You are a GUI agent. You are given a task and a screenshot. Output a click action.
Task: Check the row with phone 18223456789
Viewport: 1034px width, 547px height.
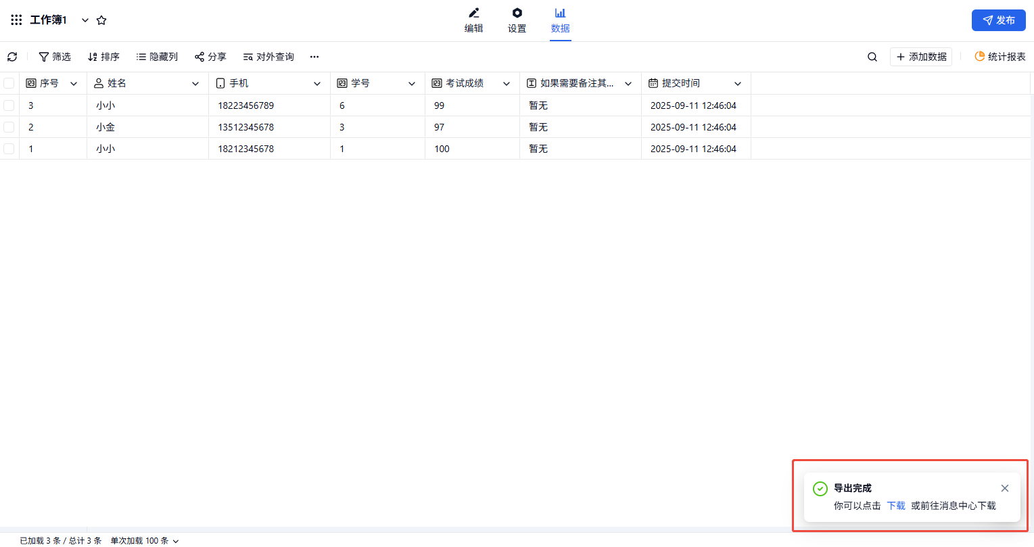click(x=9, y=105)
